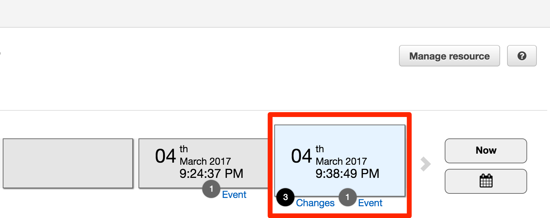Open the Changes link
Image resolution: width=550 pixels, height=218 pixels.
tap(315, 203)
